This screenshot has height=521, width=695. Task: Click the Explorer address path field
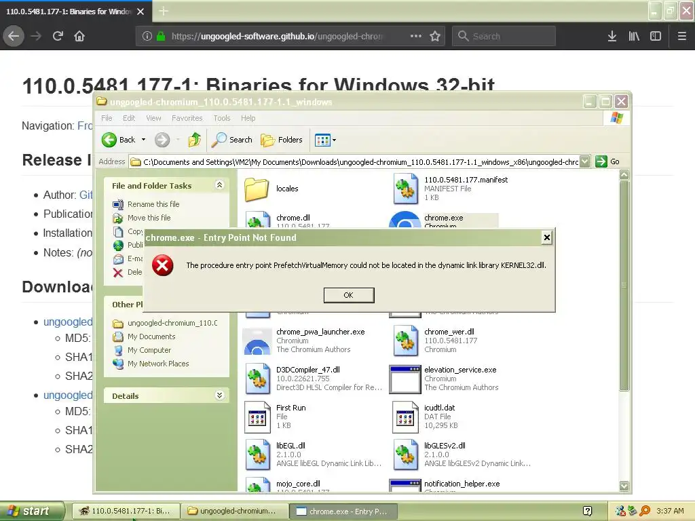[x=354, y=161]
